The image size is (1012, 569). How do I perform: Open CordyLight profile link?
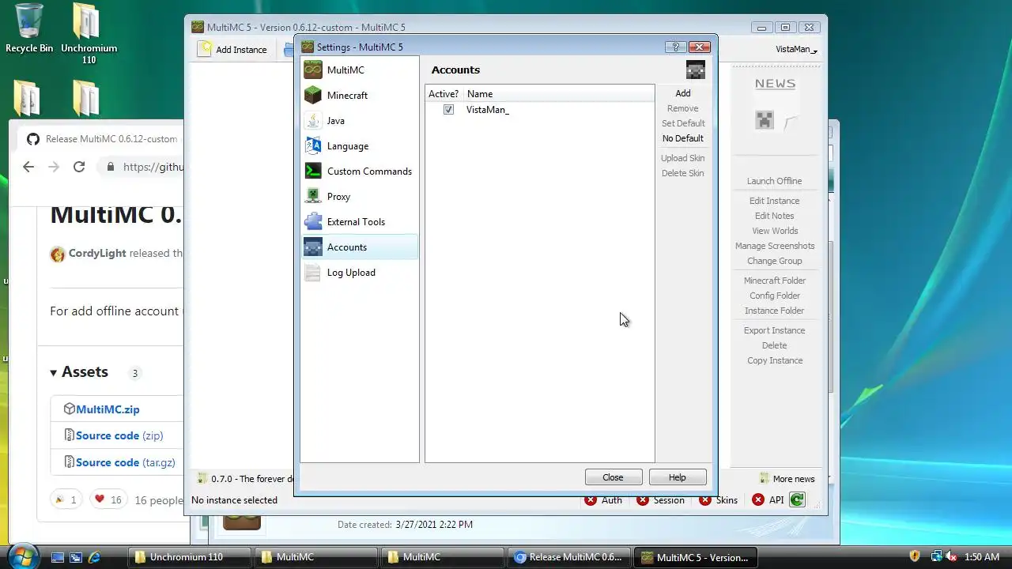pos(97,254)
